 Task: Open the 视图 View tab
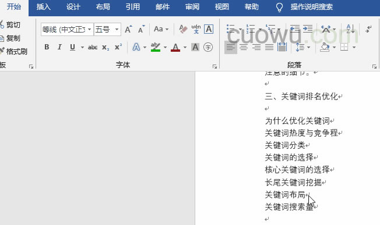tap(221, 7)
